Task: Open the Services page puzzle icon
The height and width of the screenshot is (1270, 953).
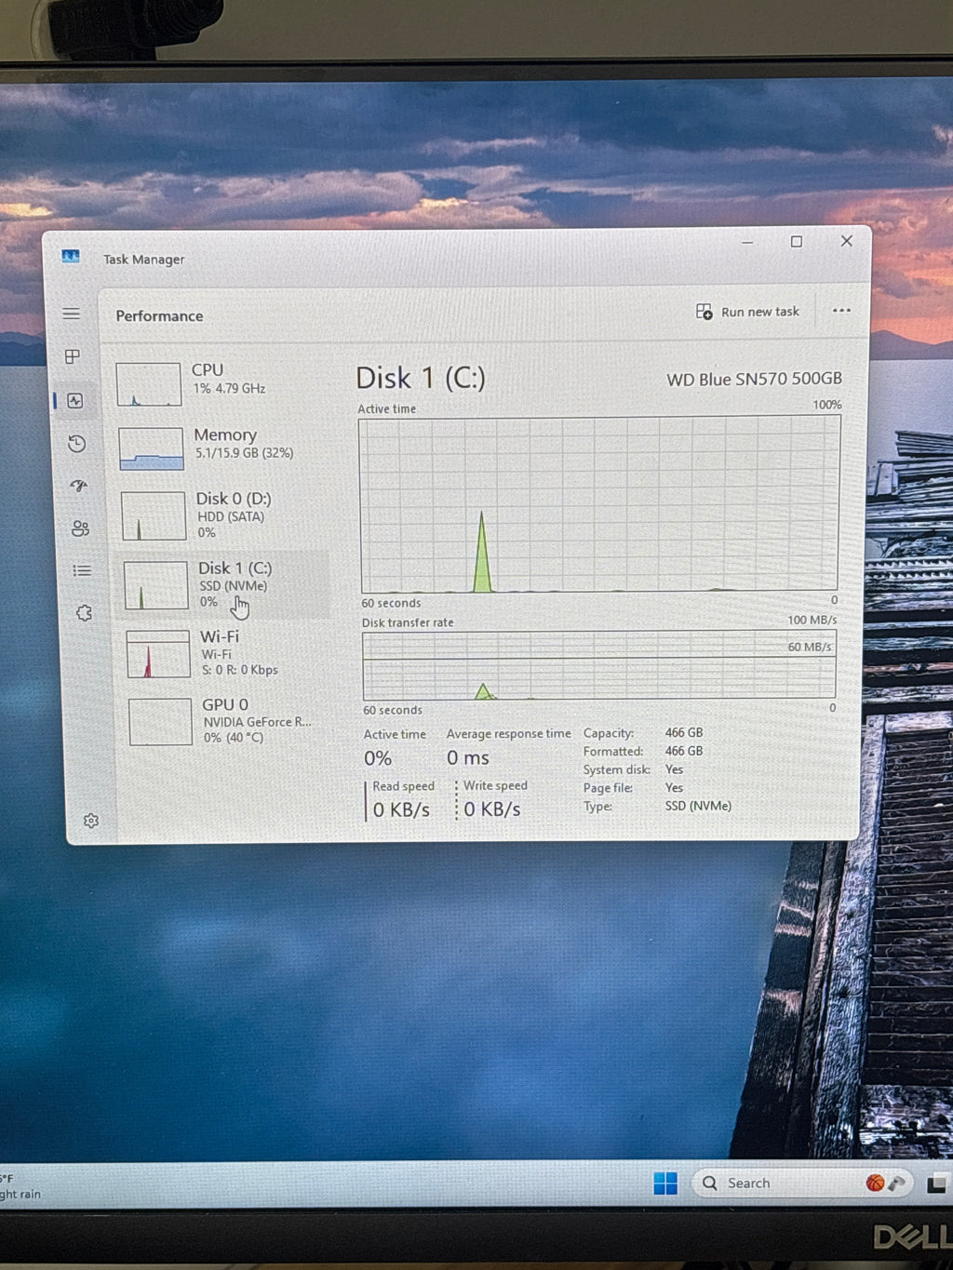Action: point(85,613)
